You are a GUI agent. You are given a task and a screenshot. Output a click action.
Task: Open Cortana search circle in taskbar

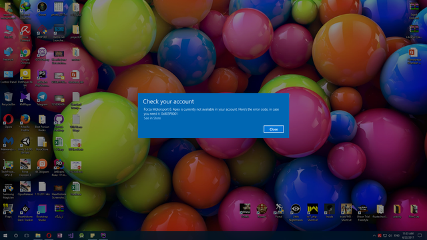coord(16,235)
